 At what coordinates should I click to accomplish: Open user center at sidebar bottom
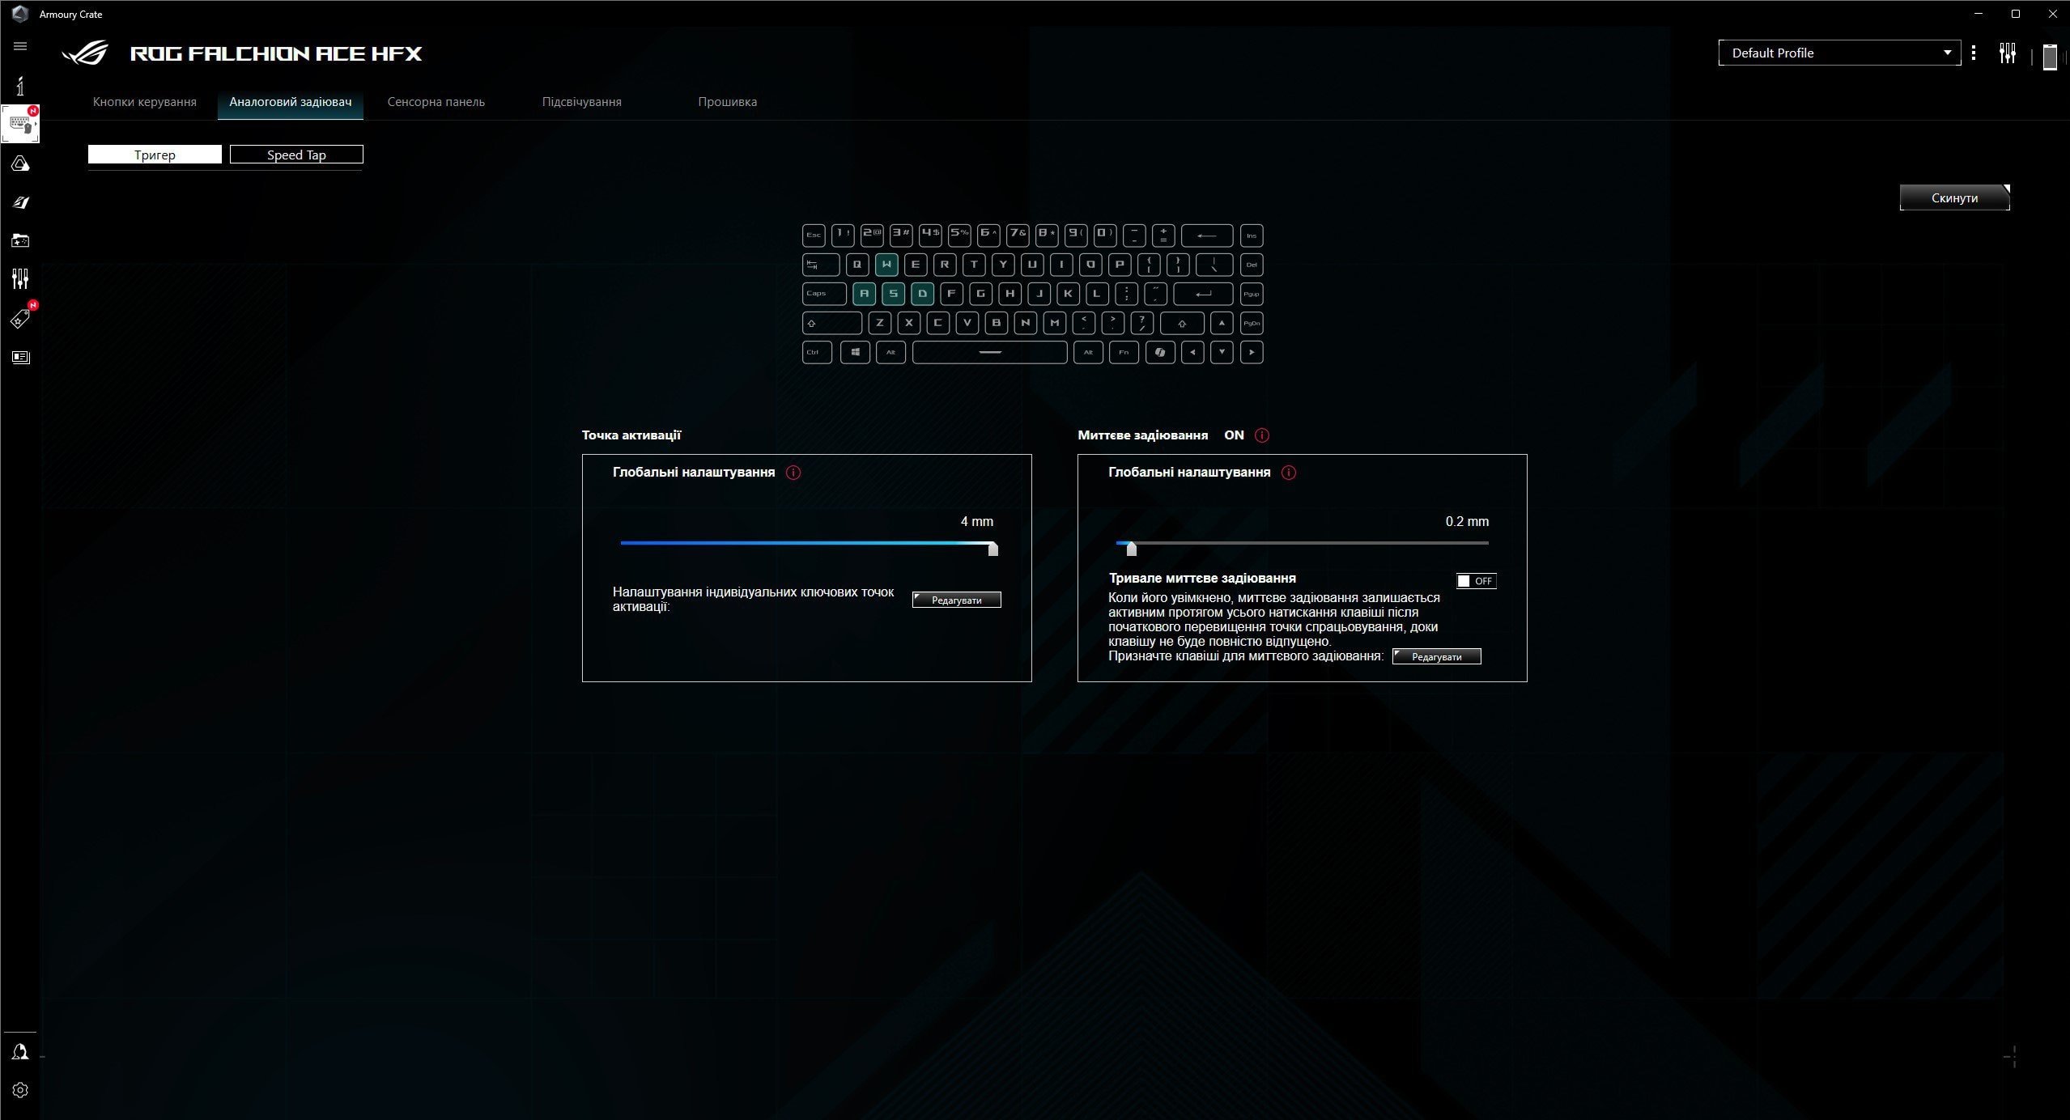[x=20, y=1051]
